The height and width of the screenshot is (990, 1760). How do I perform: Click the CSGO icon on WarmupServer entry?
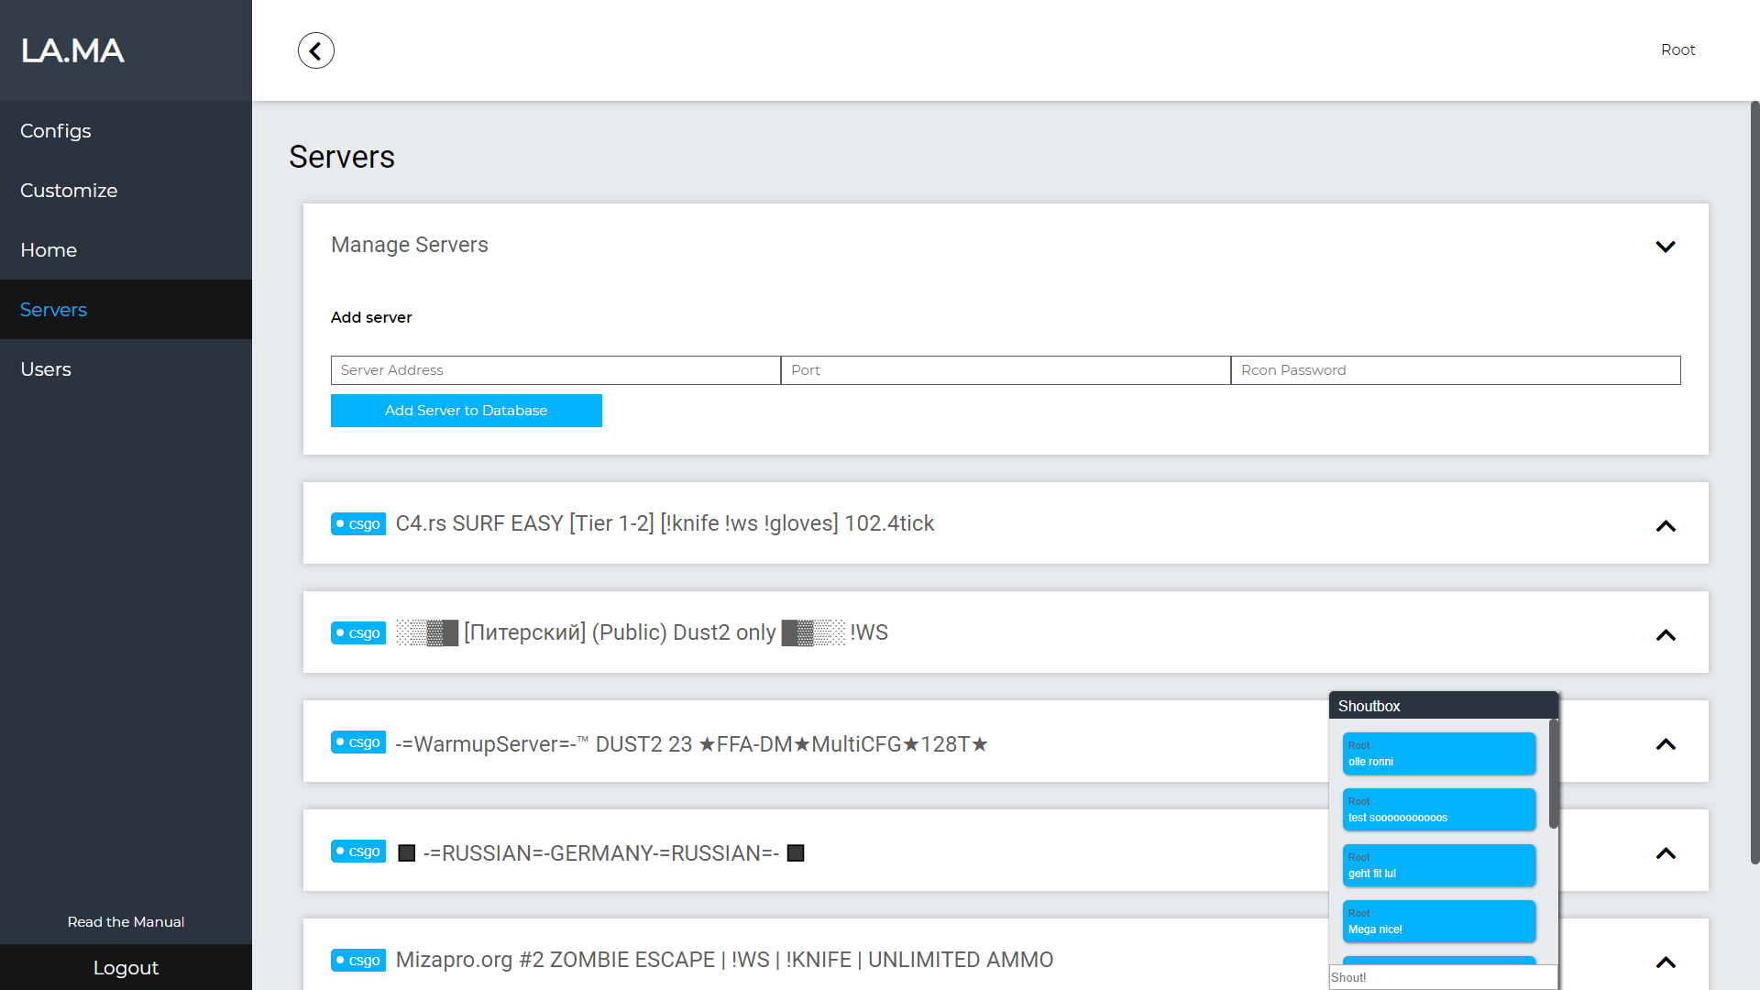click(x=357, y=743)
